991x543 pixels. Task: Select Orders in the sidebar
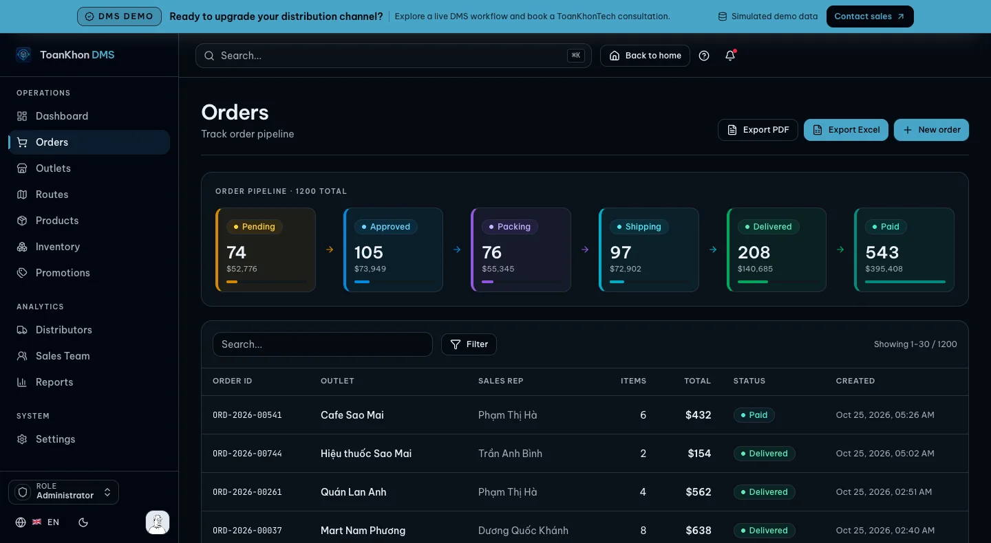pos(89,142)
